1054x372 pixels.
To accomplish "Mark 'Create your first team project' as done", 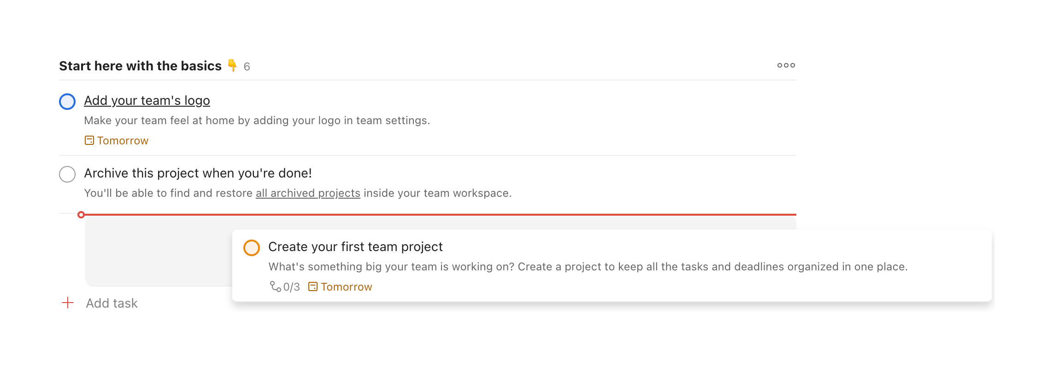I will (x=252, y=248).
